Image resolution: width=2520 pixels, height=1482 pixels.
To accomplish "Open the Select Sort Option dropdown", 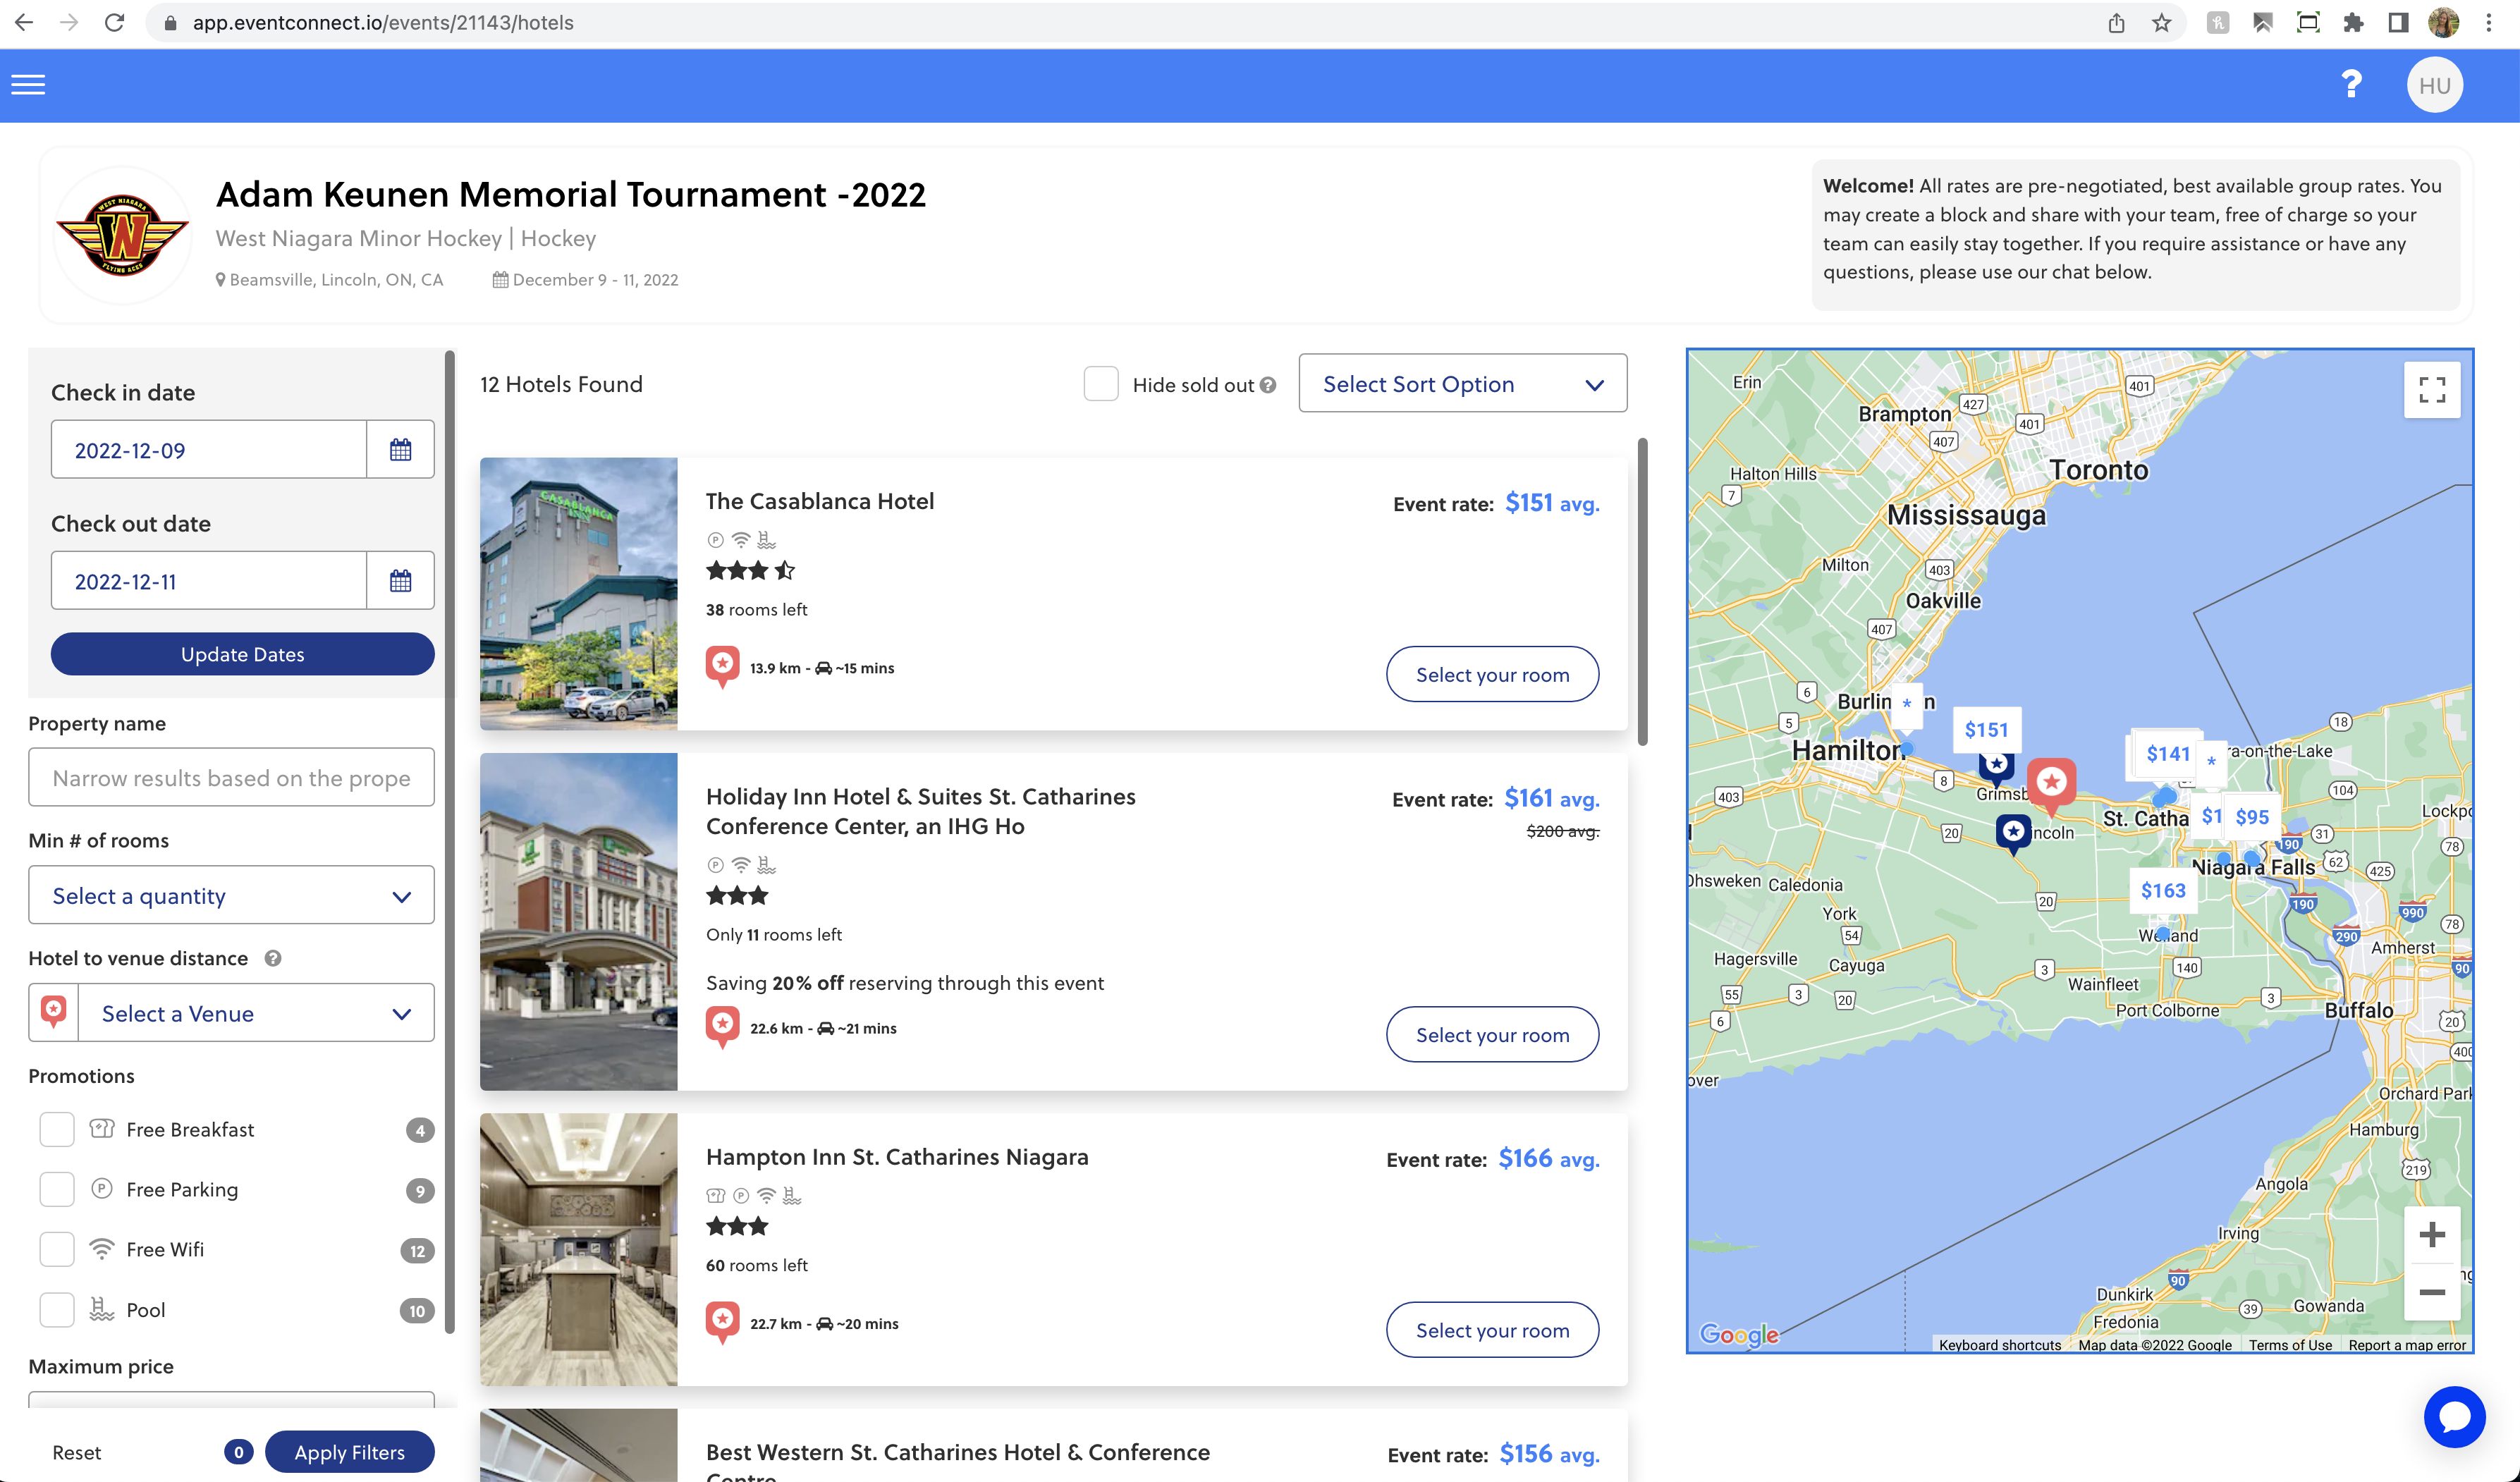I will tap(1462, 384).
